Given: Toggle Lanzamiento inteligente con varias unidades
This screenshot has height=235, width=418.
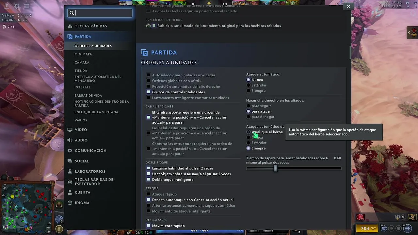Looking at the screenshot, I should tap(148, 98).
